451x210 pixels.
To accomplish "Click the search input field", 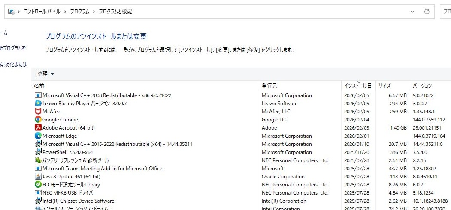I will (x=446, y=12).
